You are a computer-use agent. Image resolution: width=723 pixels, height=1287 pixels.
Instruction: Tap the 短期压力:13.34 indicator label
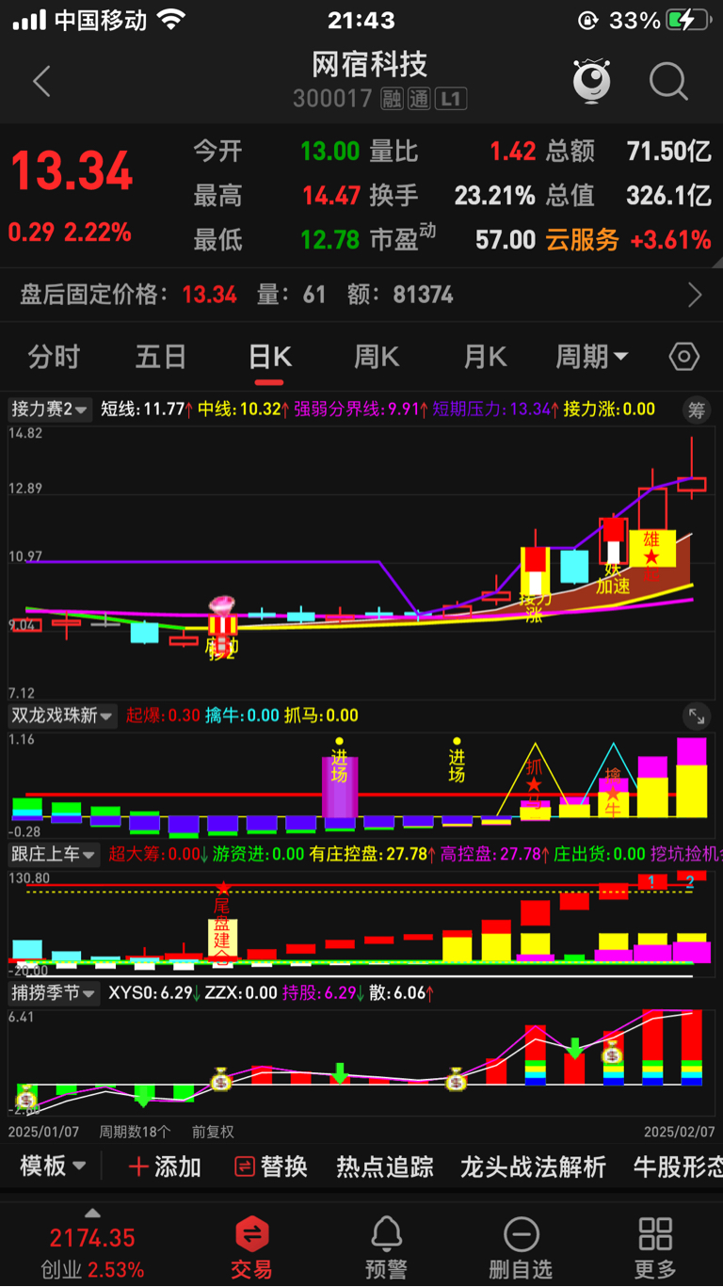(x=494, y=410)
